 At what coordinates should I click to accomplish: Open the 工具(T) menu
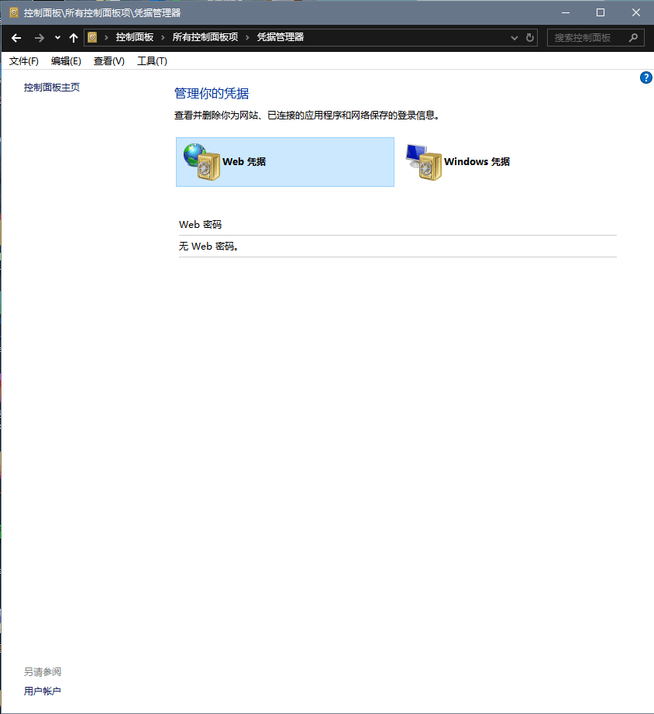coord(152,61)
